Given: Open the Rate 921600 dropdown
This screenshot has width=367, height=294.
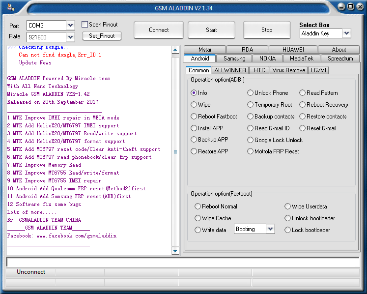Looking at the screenshot, I should tap(70, 37).
